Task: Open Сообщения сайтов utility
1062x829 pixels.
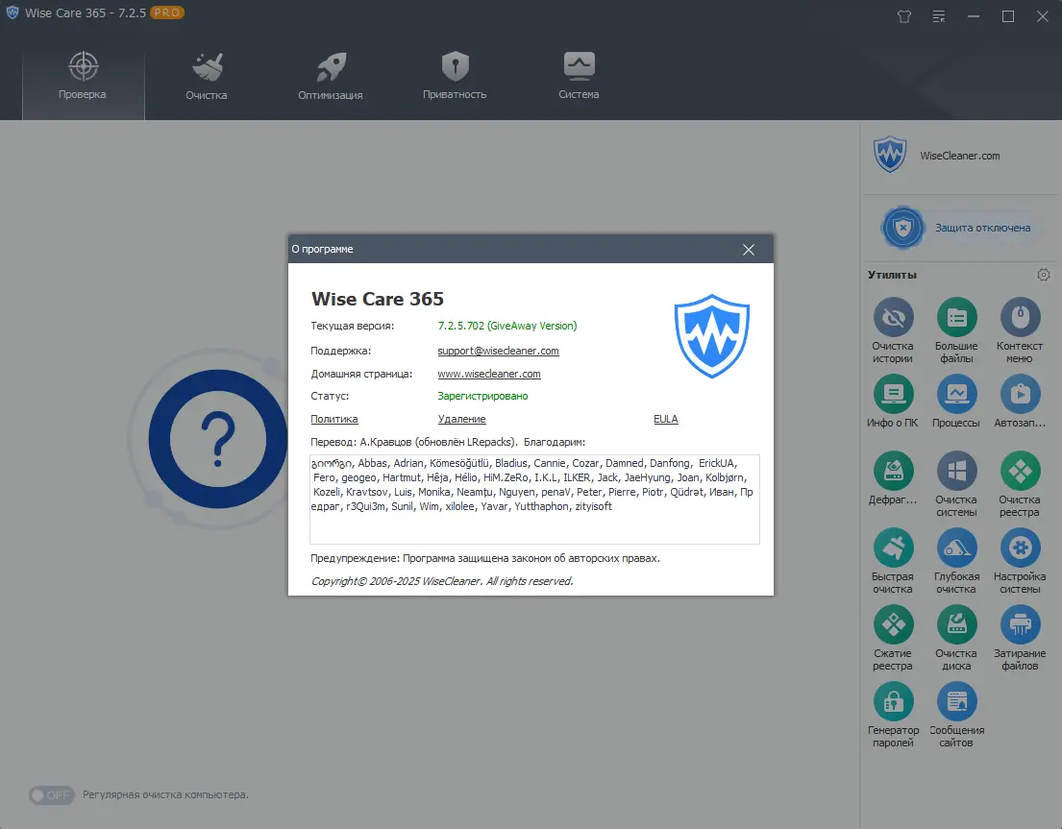Action: [x=956, y=715]
